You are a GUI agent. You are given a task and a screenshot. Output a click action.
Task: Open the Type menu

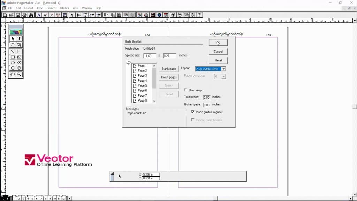(x=40, y=8)
